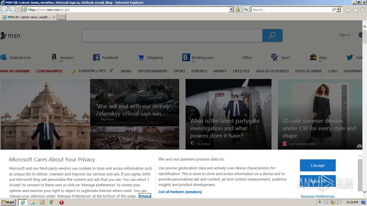
Task: Open the Windows Start menu
Action: (x=8, y=202)
